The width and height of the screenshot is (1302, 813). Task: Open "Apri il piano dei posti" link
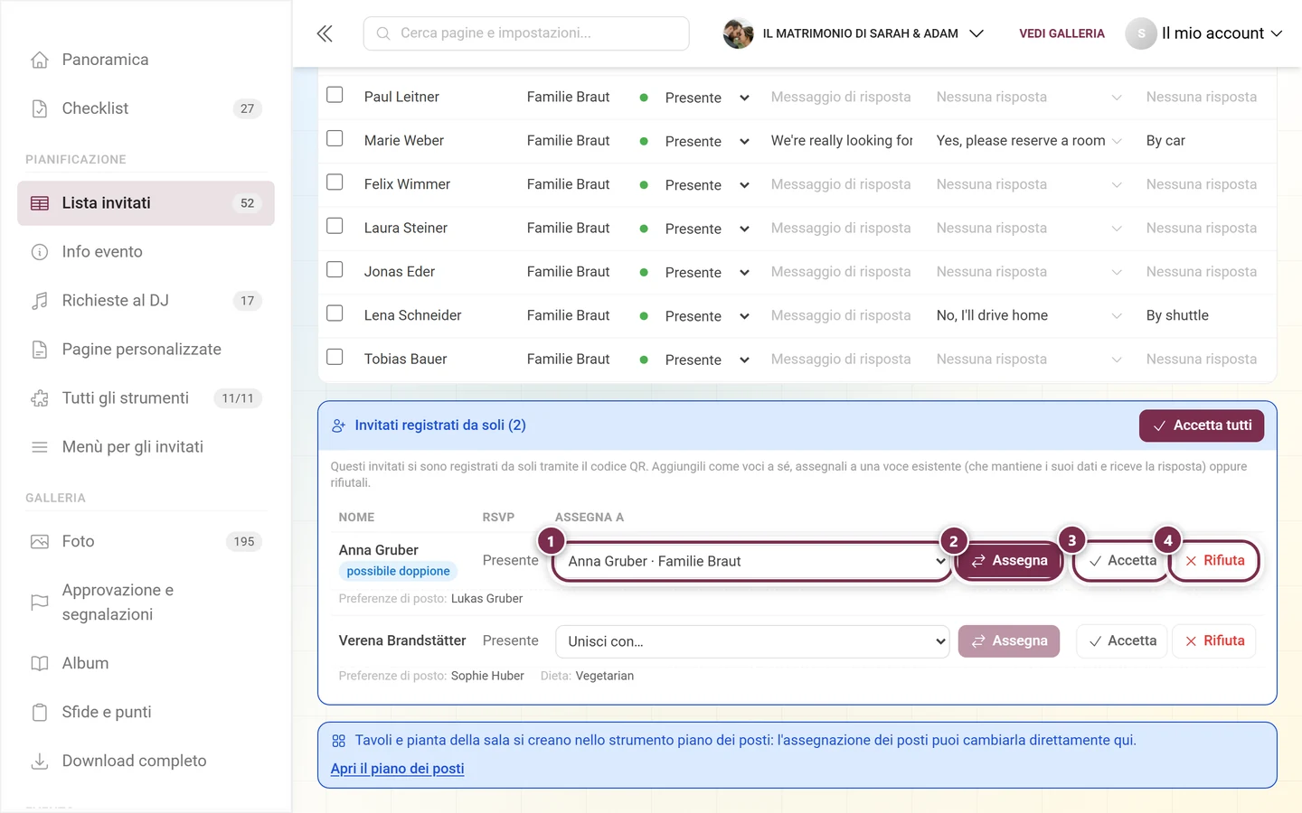click(x=397, y=769)
